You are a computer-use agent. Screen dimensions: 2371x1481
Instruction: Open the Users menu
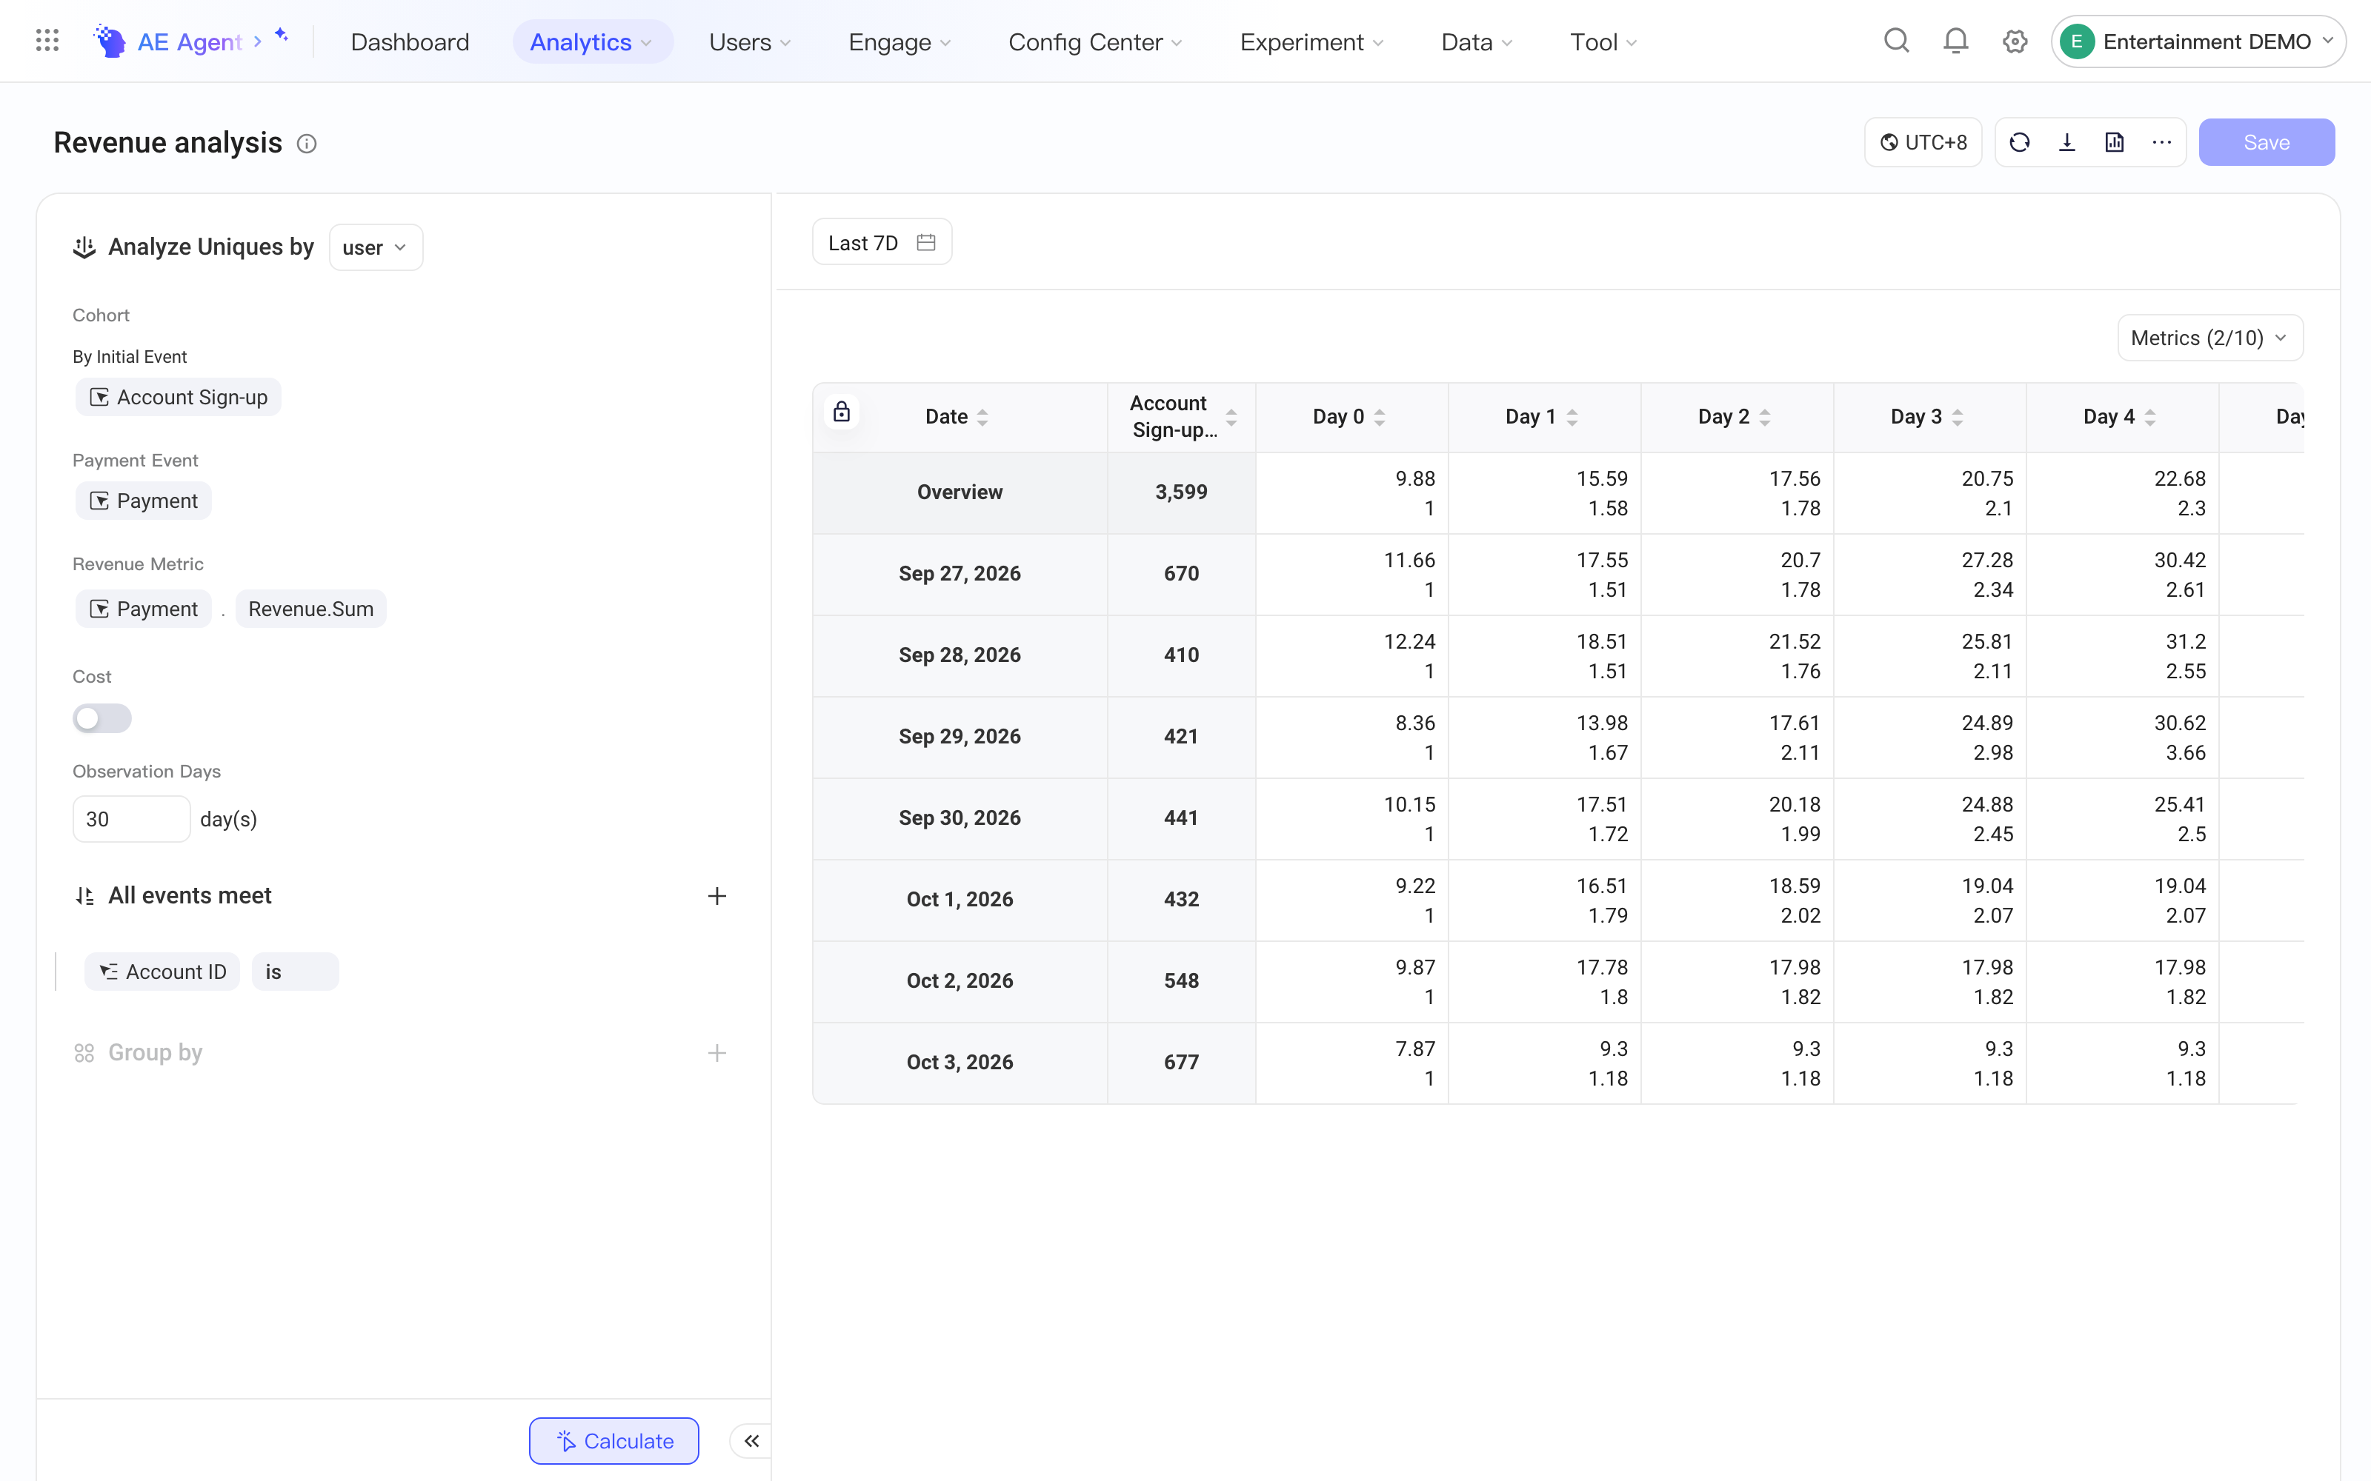tap(751, 42)
